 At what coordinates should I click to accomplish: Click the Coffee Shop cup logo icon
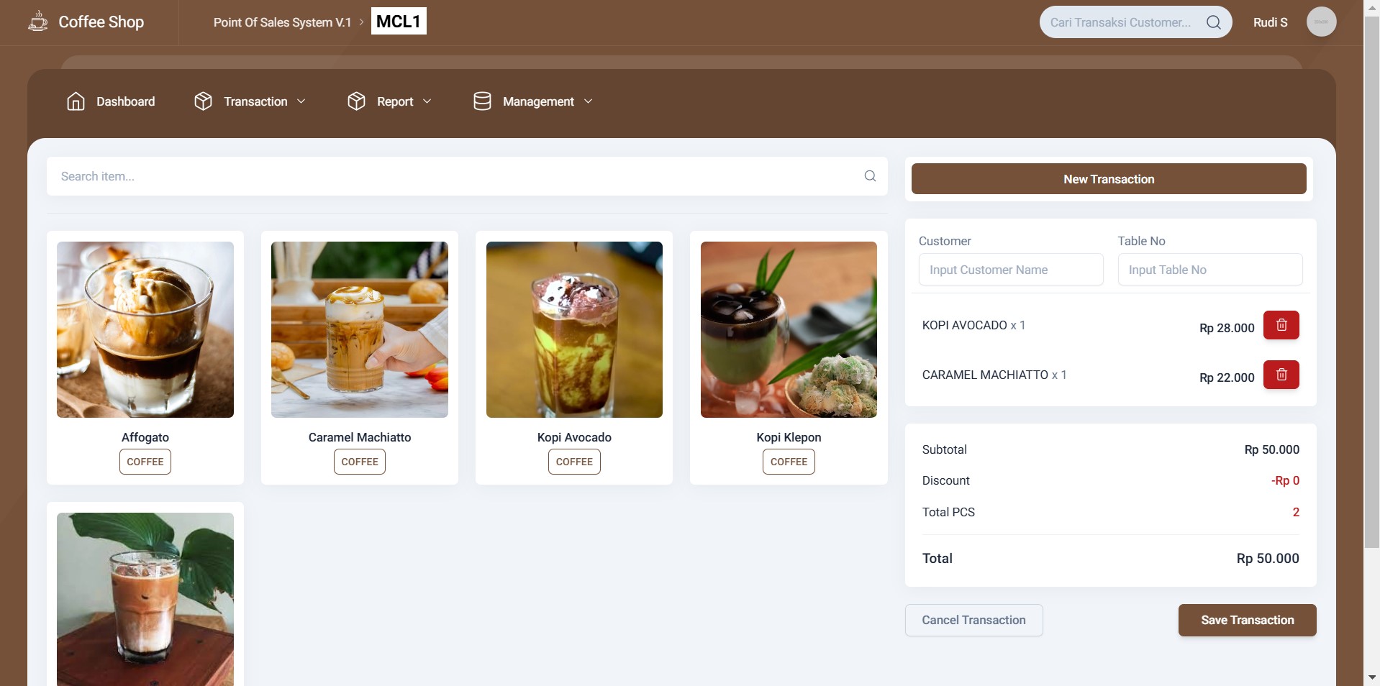(38, 22)
